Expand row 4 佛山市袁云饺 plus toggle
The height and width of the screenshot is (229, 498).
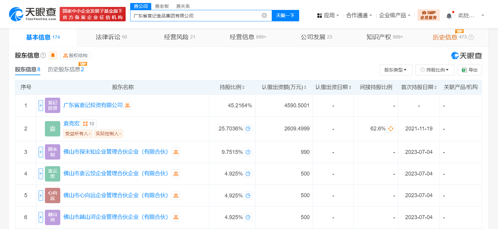point(41,174)
